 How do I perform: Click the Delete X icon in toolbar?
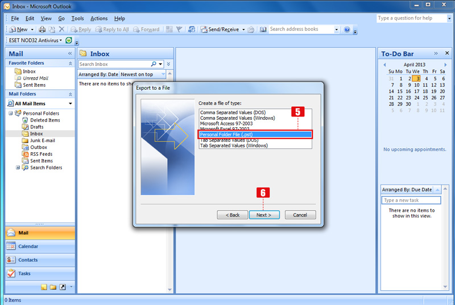point(61,29)
